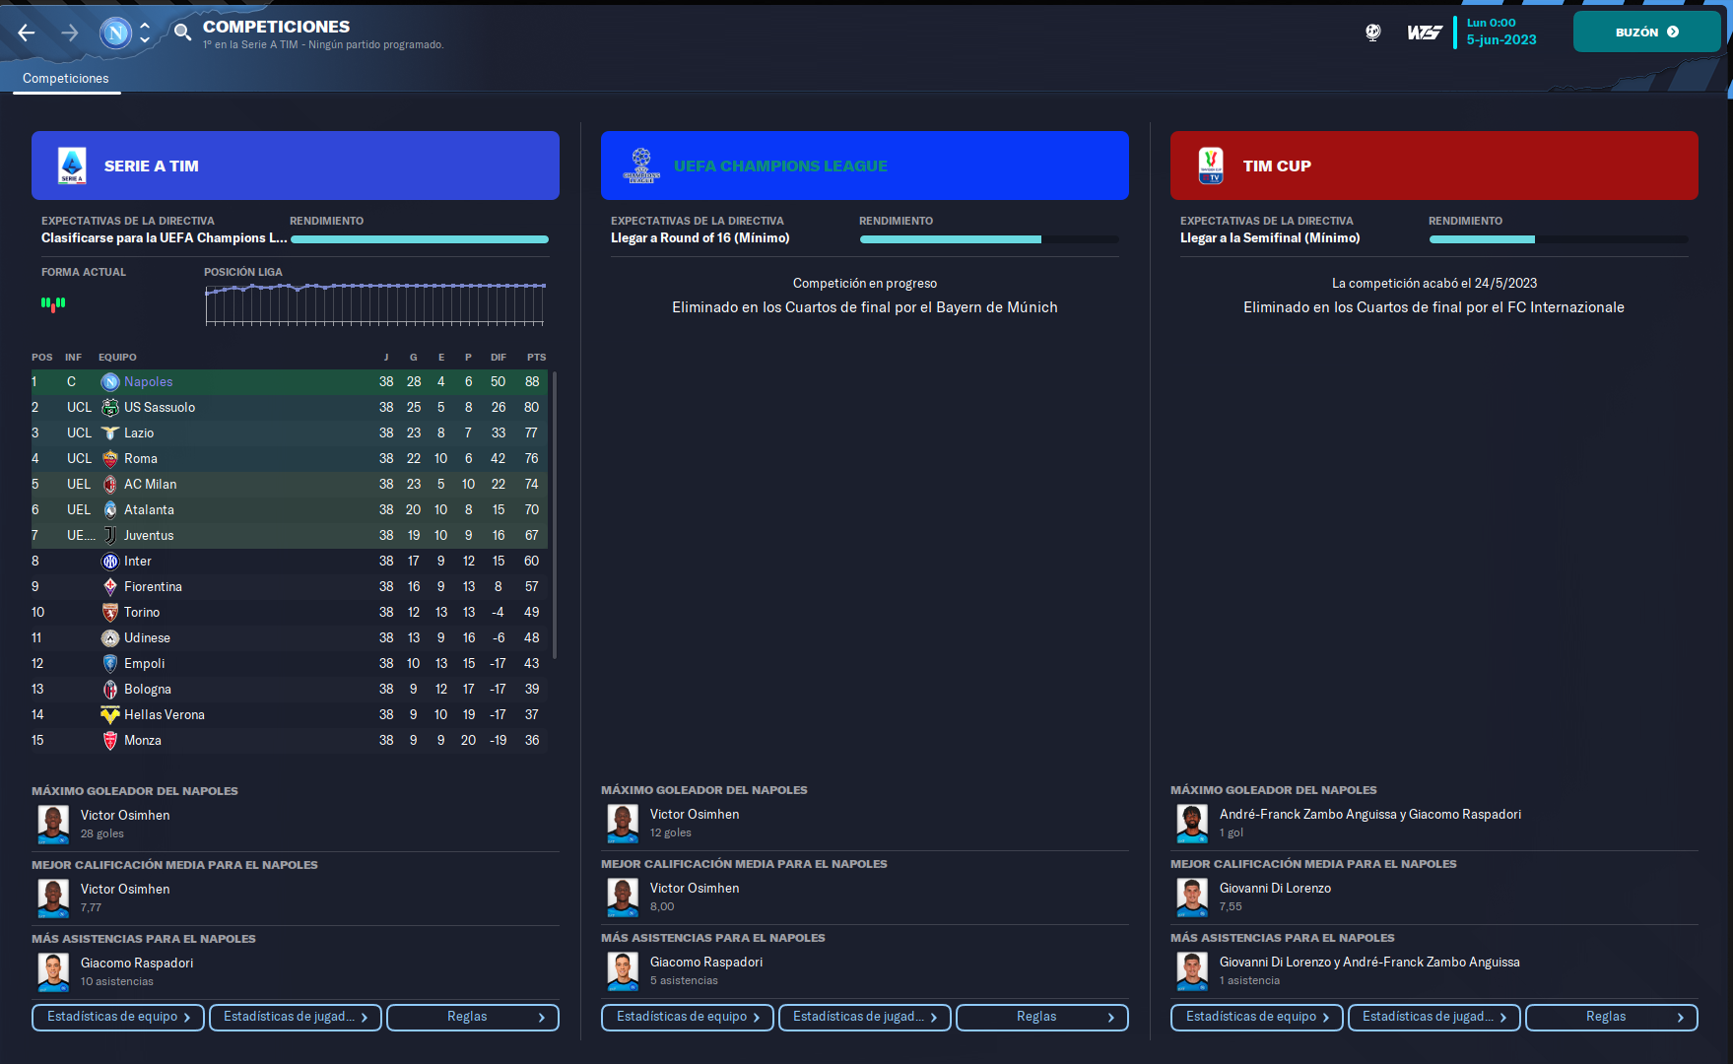Image resolution: width=1733 pixels, height=1064 pixels.
Task: Click the TIM Cup trophy logo
Action: [1211, 166]
